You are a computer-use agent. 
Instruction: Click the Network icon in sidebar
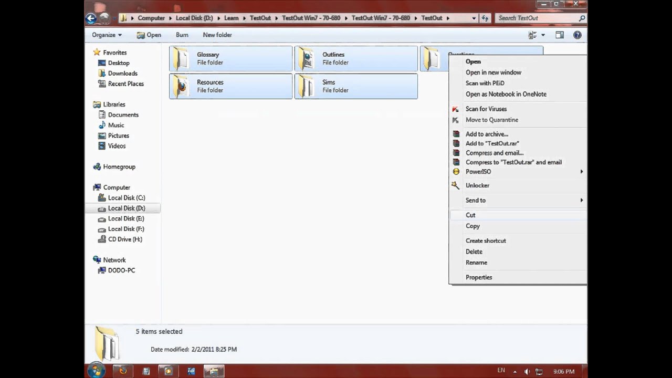pyautogui.click(x=97, y=260)
